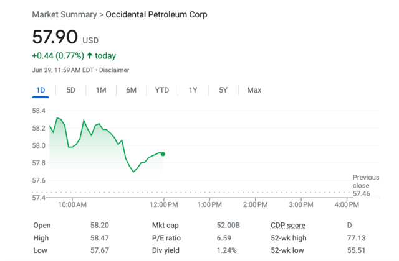Select the 1D time range tab
399x261 pixels.
pyautogui.click(x=41, y=90)
